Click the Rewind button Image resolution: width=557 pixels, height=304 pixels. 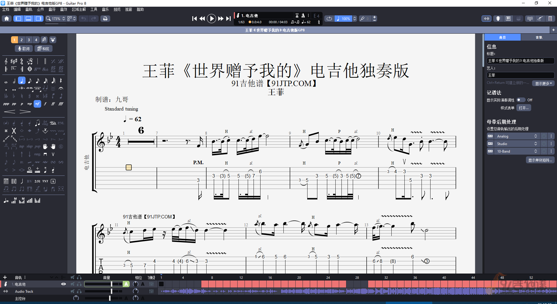point(202,19)
